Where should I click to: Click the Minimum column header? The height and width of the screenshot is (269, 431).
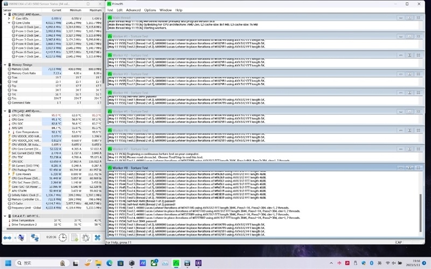point(72,10)
